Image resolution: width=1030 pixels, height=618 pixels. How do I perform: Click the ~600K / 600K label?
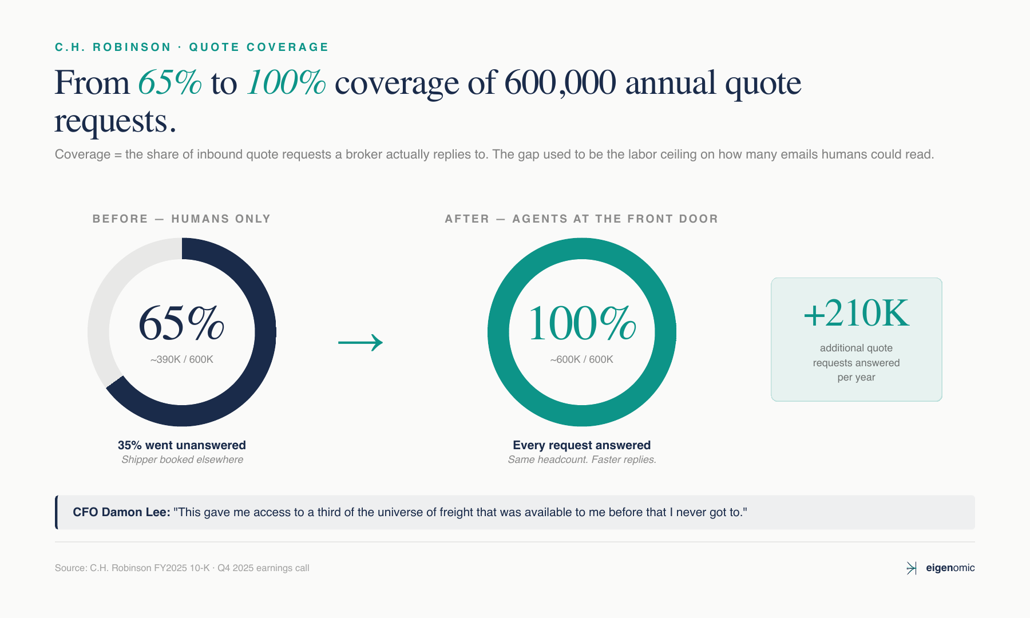pyautogui.click(x=581, y=359)
